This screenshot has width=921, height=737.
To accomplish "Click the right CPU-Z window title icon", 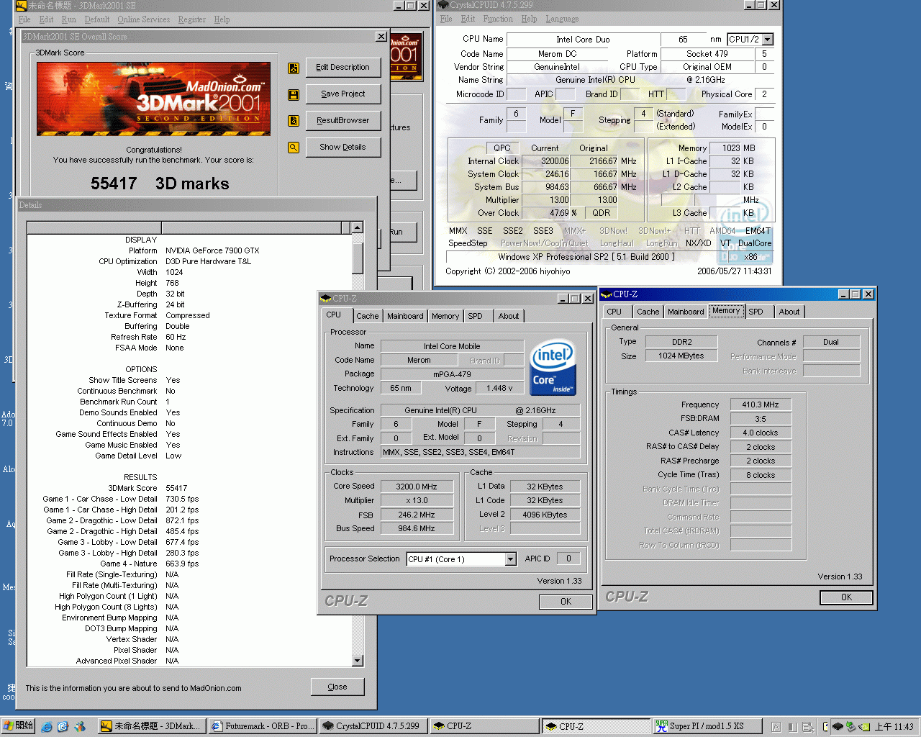I will (x=607, y=294).
